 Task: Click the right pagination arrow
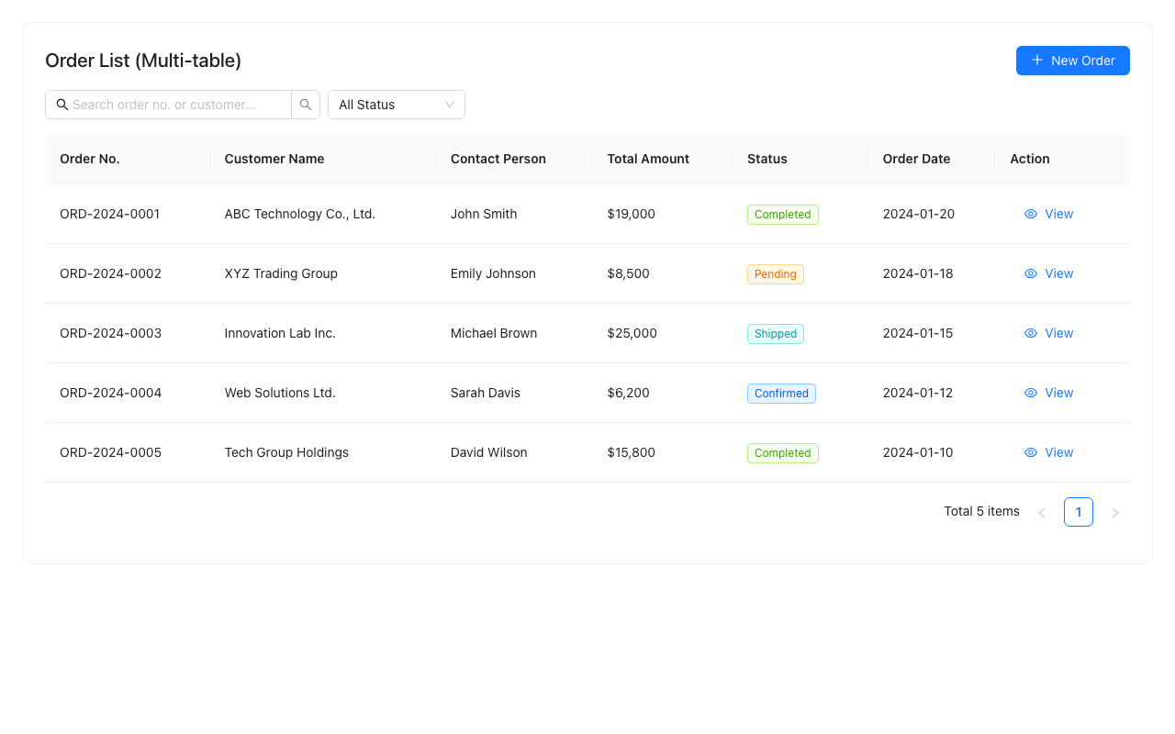point(1115,512)
